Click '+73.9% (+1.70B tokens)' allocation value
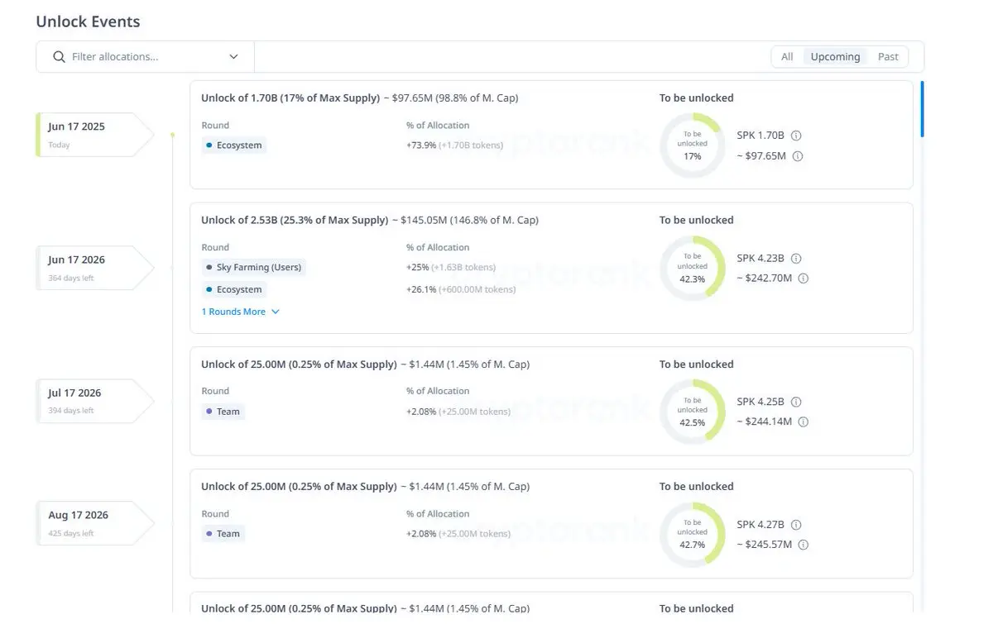Screen dimensions: 993x624 click(454, 145)
